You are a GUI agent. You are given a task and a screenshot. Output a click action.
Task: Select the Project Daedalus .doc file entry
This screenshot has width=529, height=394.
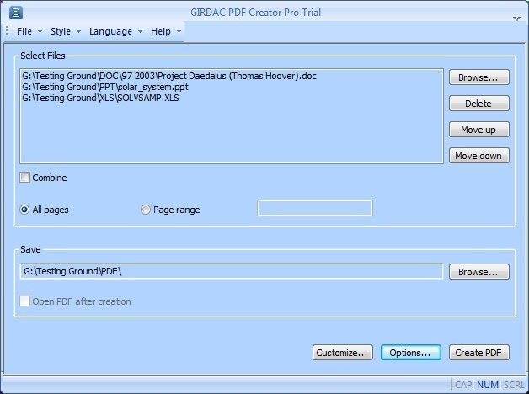169,76
